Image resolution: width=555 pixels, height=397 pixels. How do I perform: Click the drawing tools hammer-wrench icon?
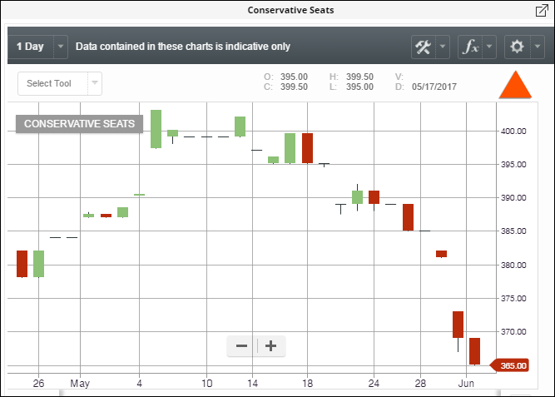click(x=423, y=47)
